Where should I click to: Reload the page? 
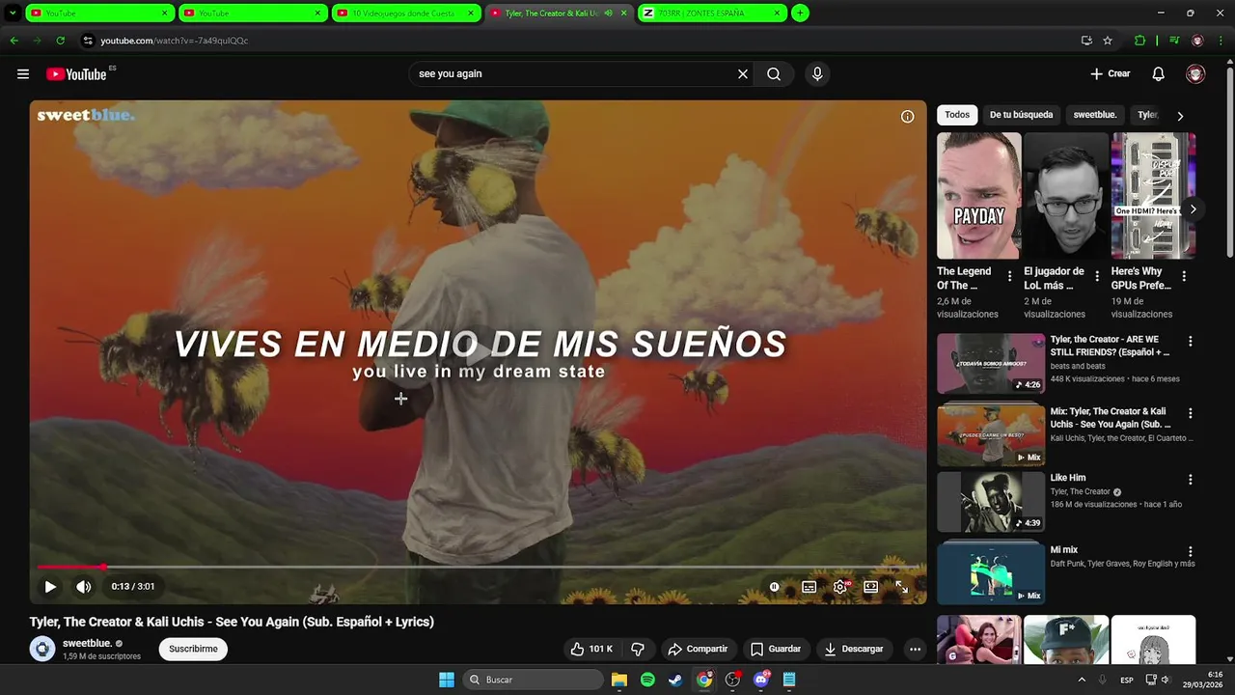[60, 41]
